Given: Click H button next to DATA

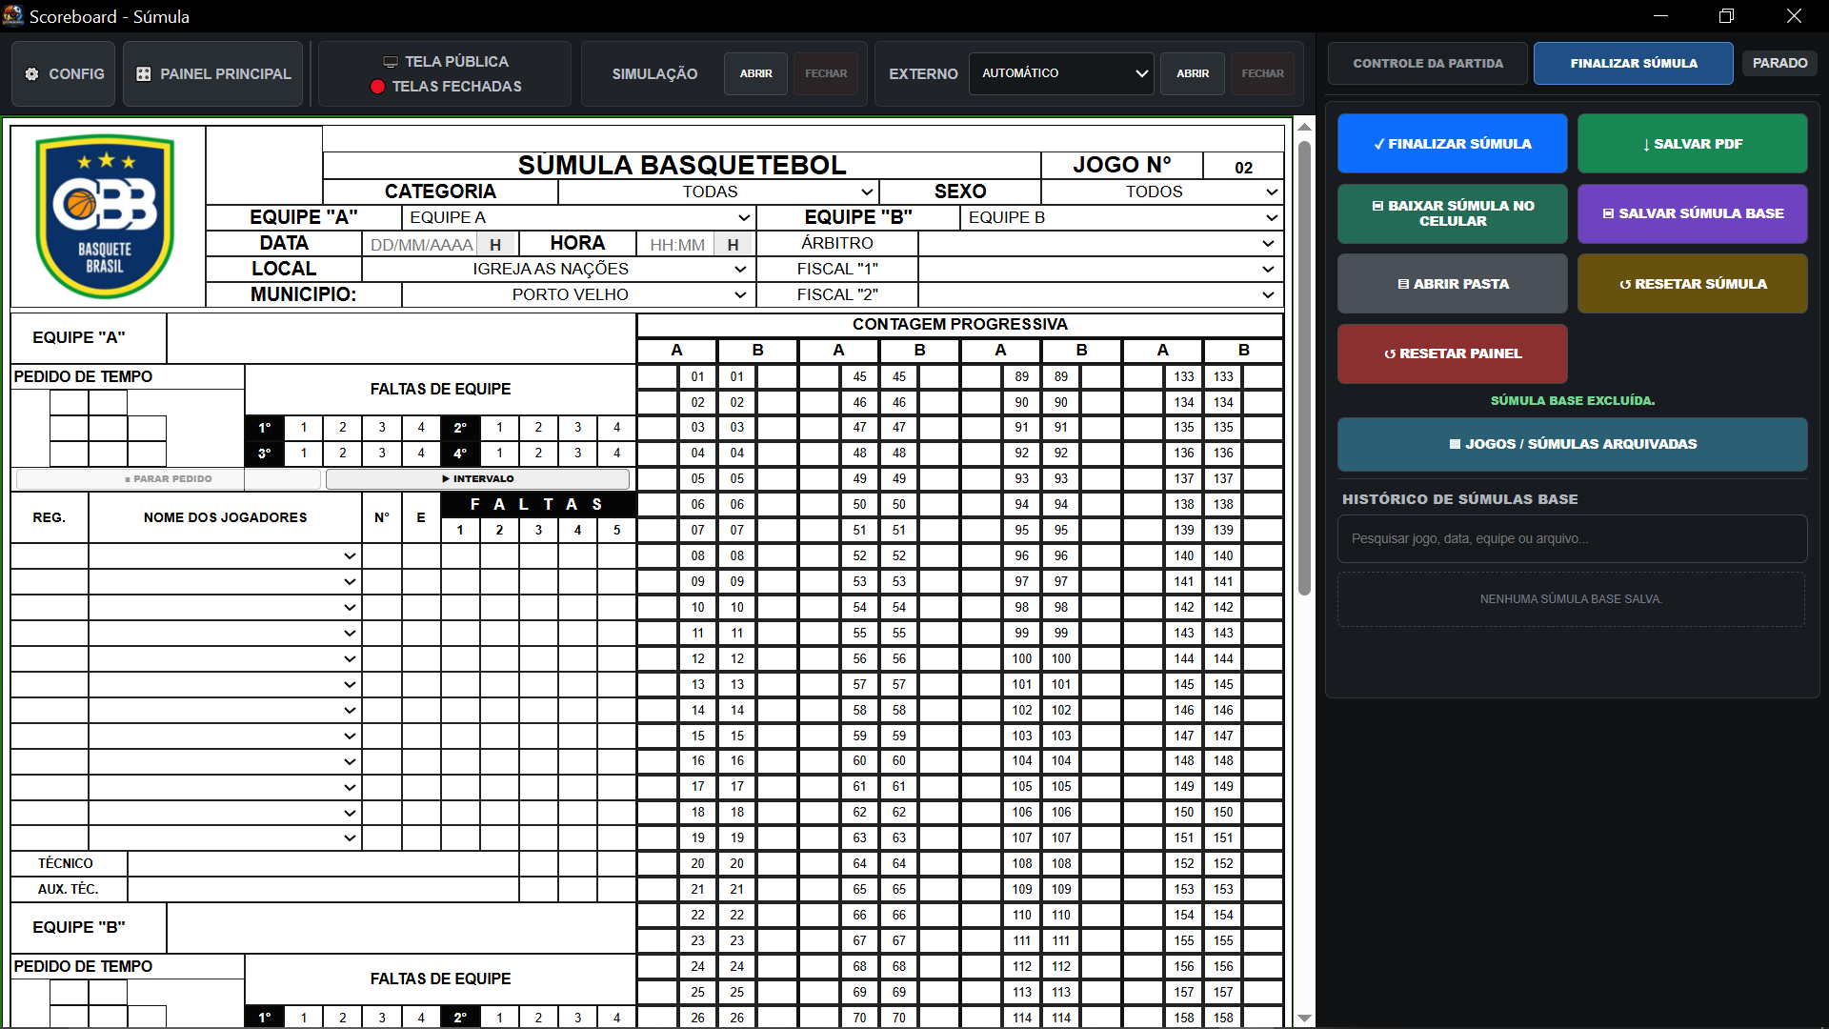Looking at the screenshot, I should (x=495, y=245).
